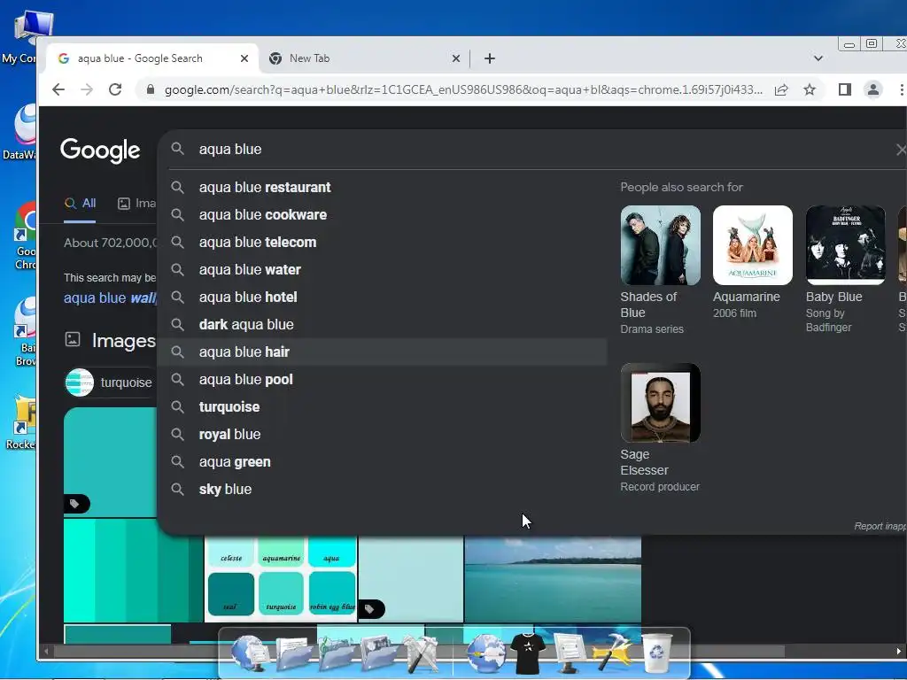The height and width of the screenshot is (680, 907).
Task: Choose suggestion aqua blue hotel
Action: (x=382, y=297)
